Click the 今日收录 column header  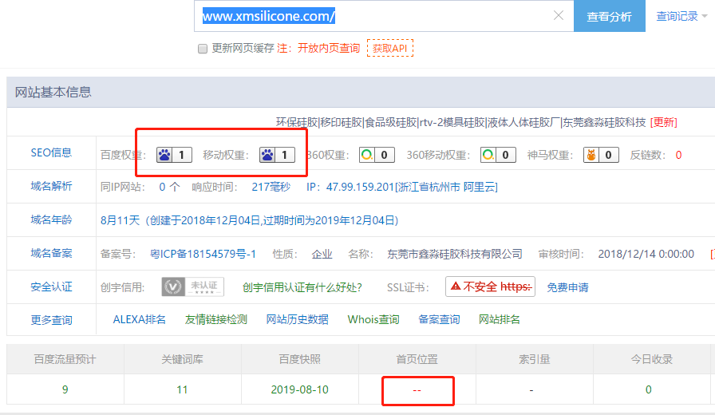click(652, 359)
